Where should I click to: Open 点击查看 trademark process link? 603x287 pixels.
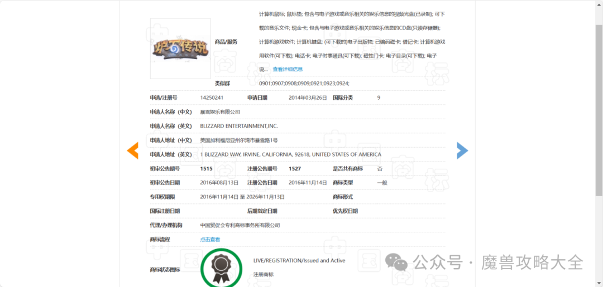[x=210, y=240]
